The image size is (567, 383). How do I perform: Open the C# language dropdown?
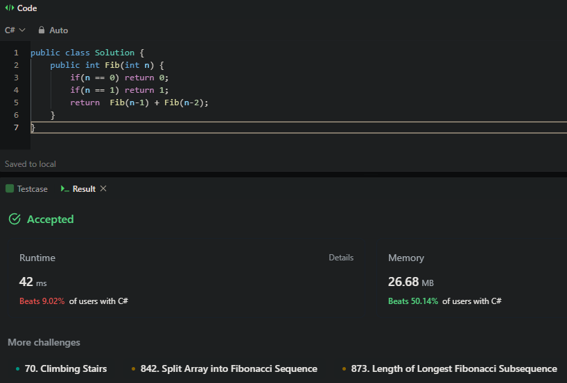tap(15, 30)
